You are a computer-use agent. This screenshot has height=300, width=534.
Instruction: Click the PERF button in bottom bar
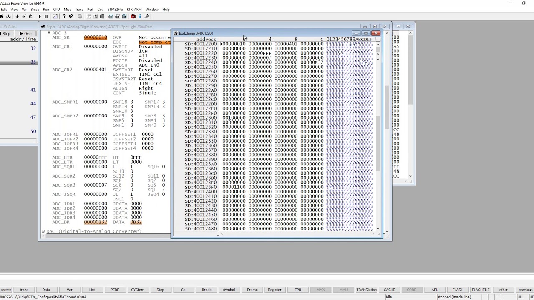115,290
